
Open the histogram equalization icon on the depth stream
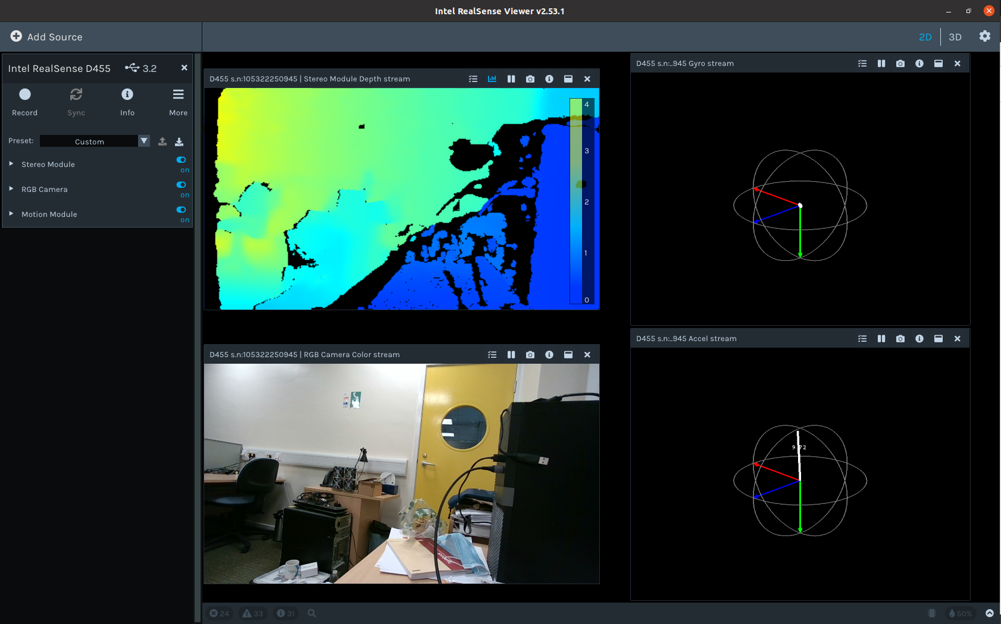[492, 78]
